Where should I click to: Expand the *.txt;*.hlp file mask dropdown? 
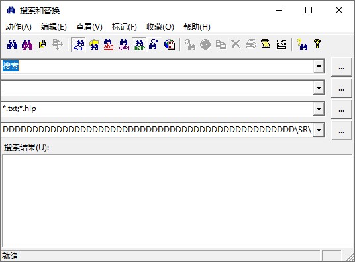coord(319,109)
